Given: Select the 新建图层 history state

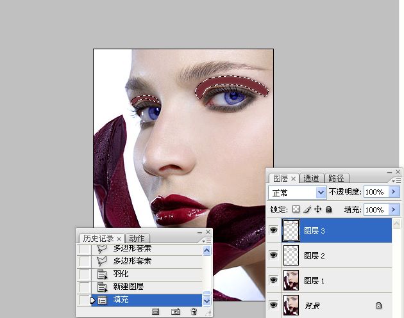Looking at the screenshot, I should point(147,287).
